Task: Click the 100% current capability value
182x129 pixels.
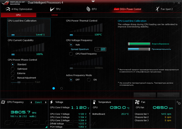Action: pos(40,54)
